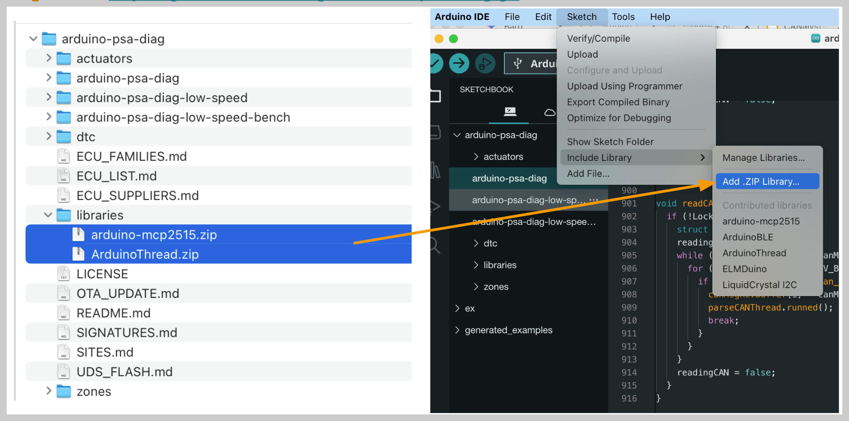Start the debugger with the Debug icon
Screen dimensions: 849x421
(485, 63)
